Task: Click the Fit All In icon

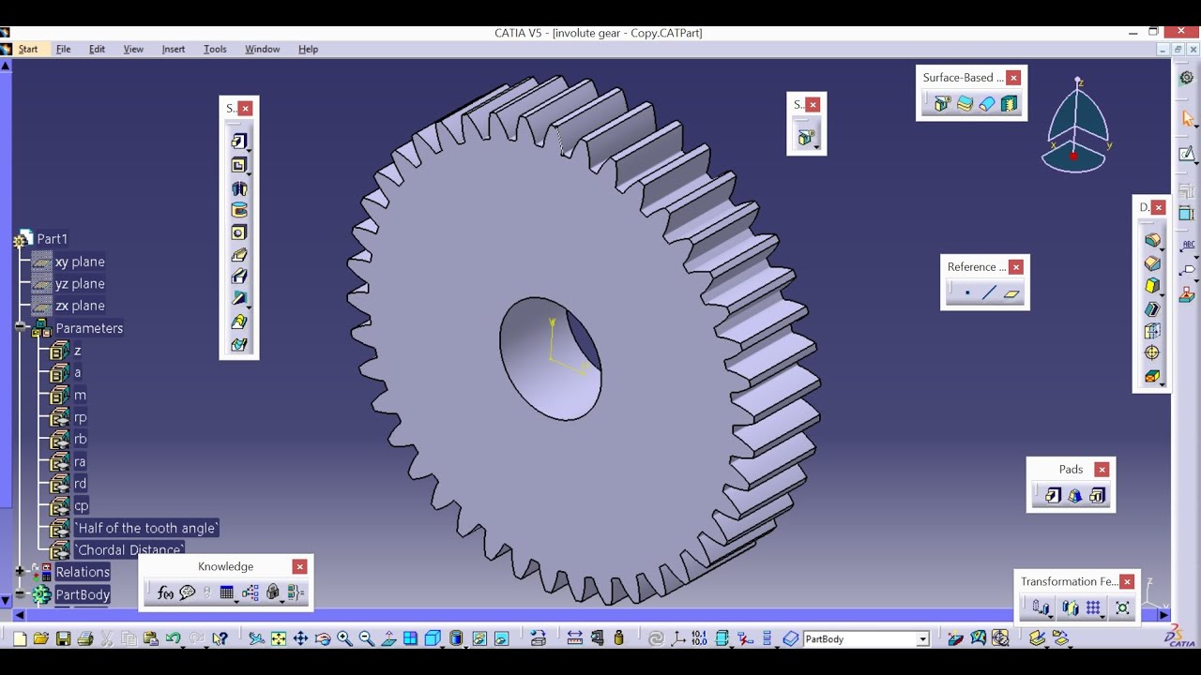Action: coord(279,638)
